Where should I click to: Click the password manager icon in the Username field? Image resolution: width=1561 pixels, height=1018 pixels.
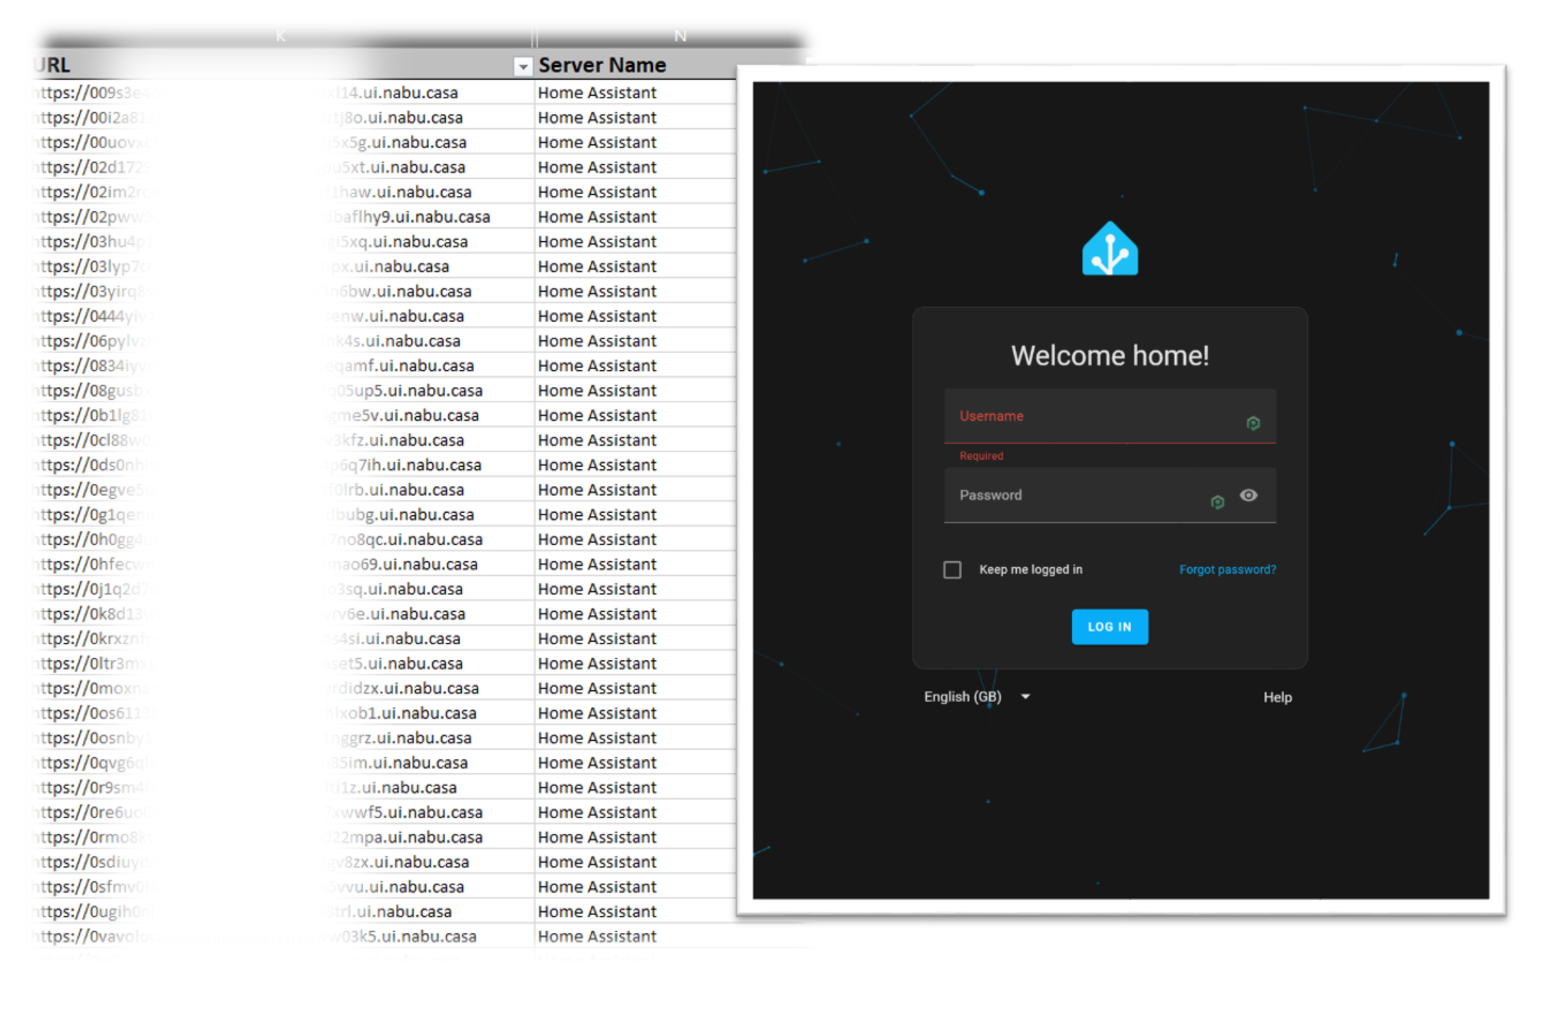pyautogui.click(x=1252, y=421)
